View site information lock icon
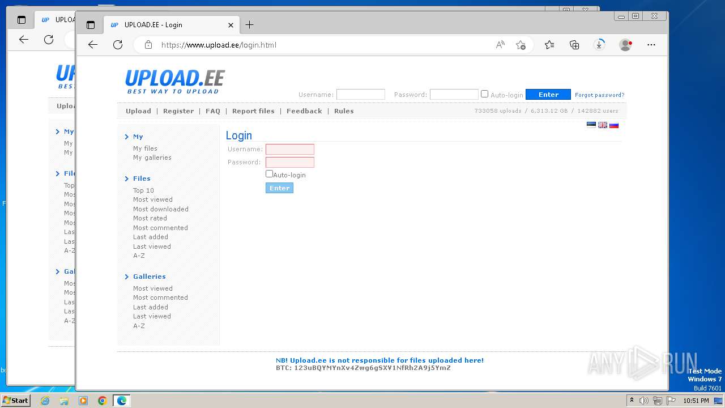The image size is (725, 408). point(148,45)
